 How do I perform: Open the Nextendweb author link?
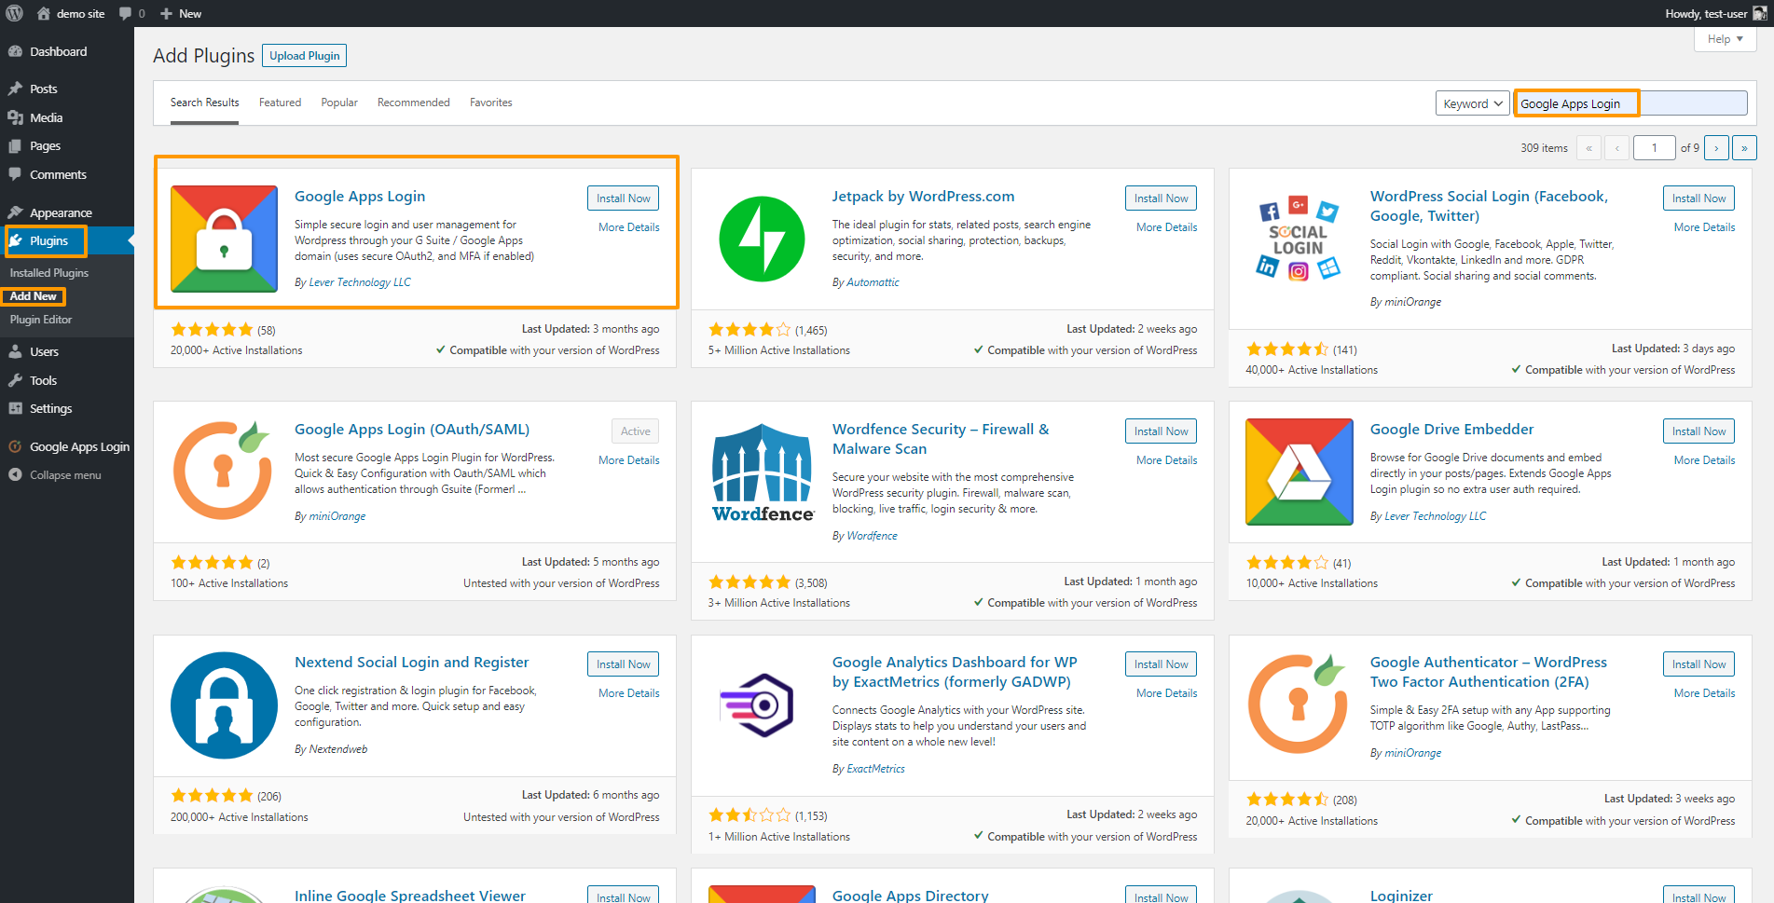[338, 749]
